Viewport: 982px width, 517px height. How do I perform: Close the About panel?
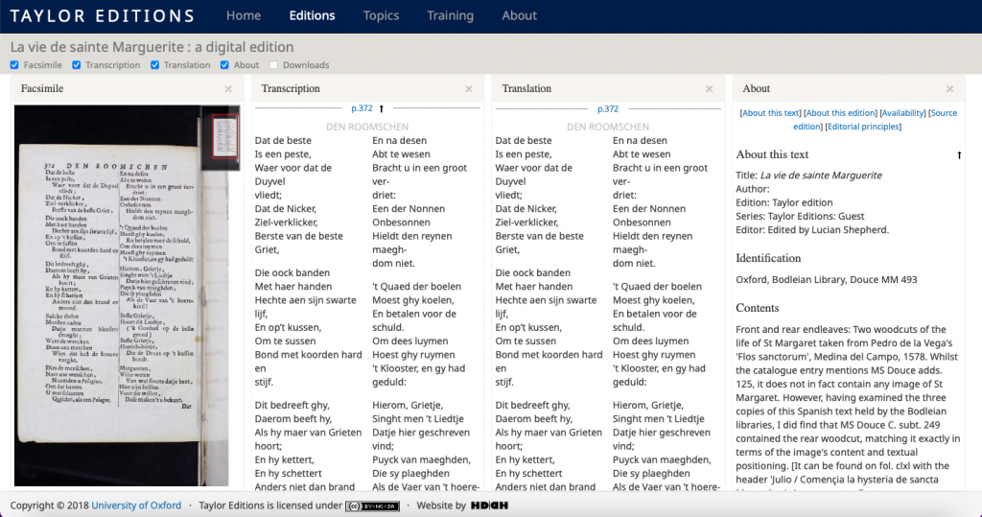(x=949, y=89)
